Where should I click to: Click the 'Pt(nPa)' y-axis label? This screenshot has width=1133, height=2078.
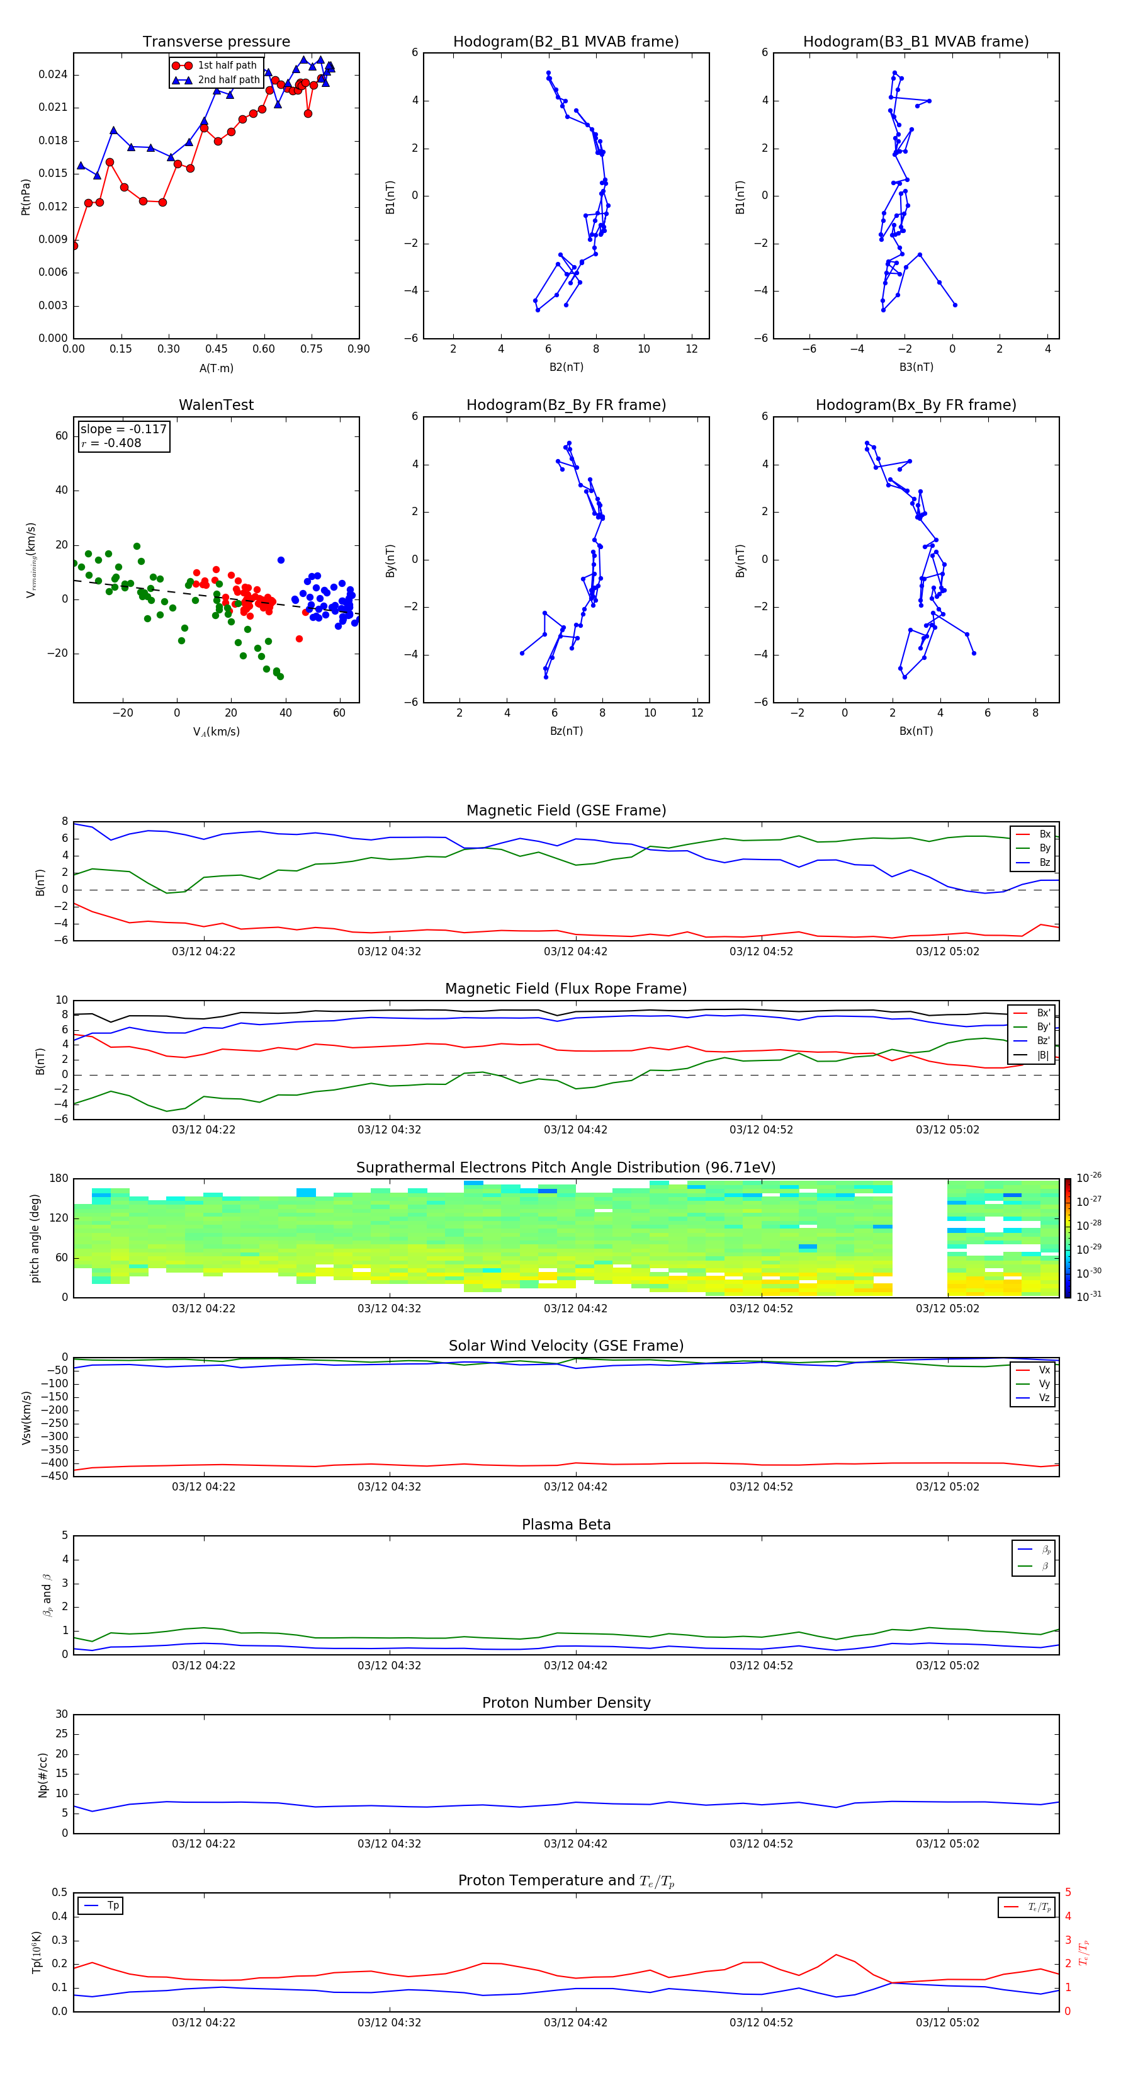[25, 196]
